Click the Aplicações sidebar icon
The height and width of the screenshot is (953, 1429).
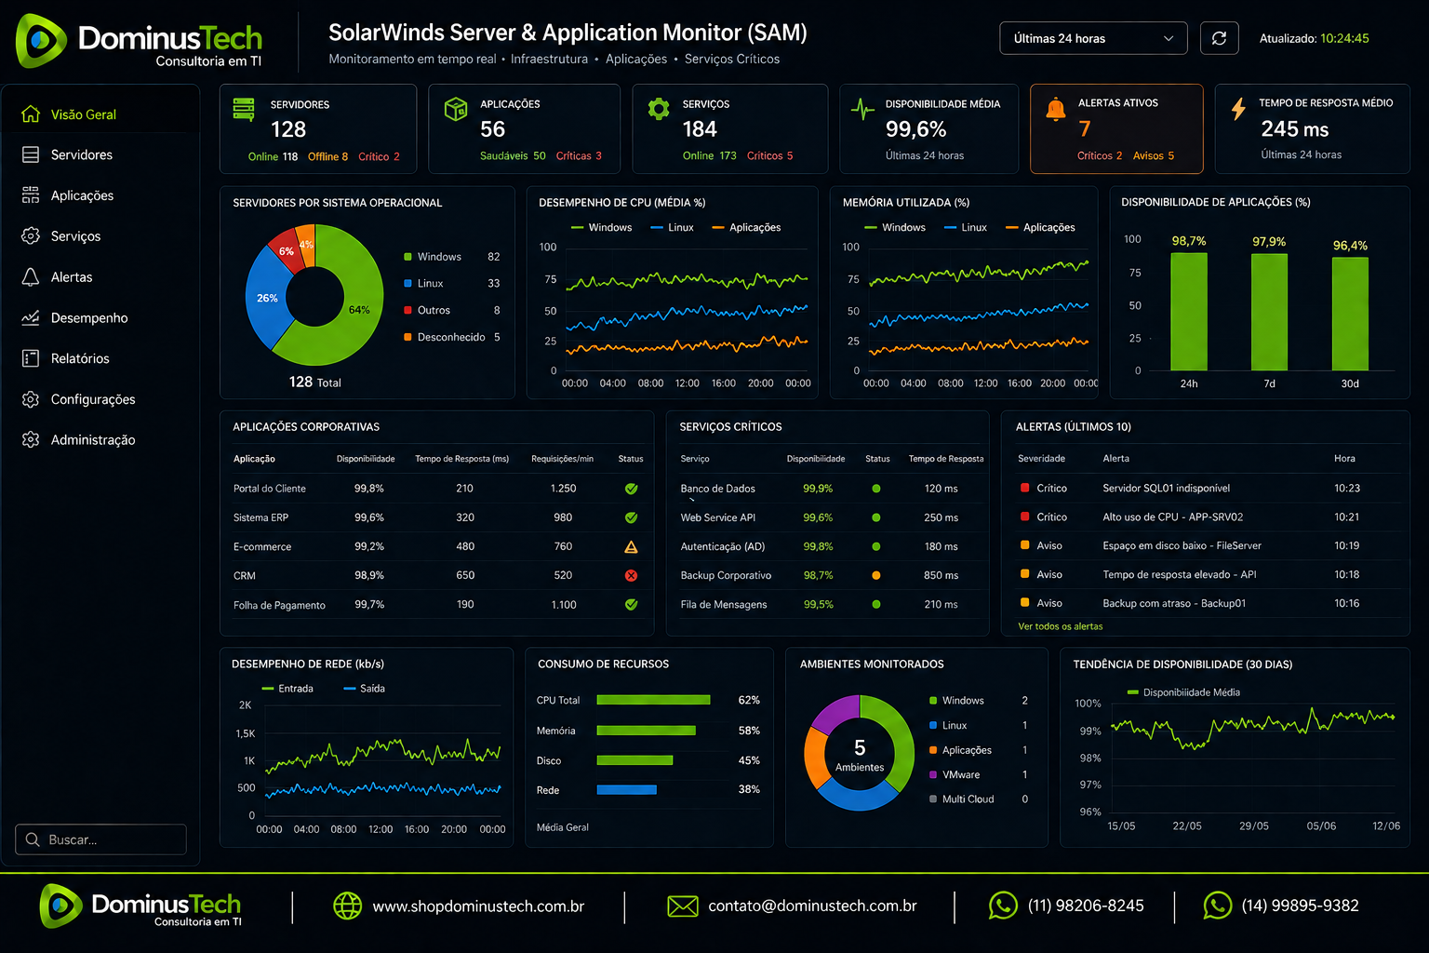click(x=31, y=195)
